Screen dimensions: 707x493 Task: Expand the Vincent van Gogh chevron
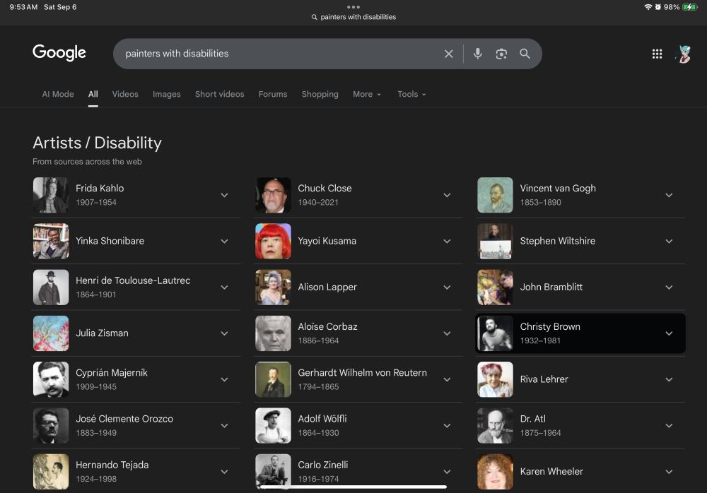(669, 195)
